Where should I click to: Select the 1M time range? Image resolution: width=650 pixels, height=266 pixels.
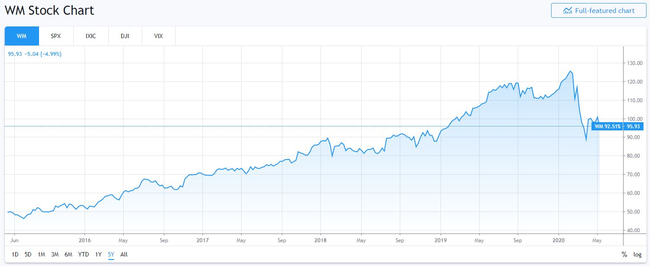[x=42, y=255]
